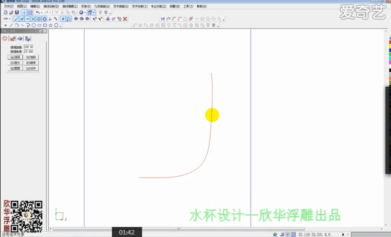The height and width of the screenshot is (237, 391).
Task: Click the black play arrow in status bar
Action: click(343, 234)
